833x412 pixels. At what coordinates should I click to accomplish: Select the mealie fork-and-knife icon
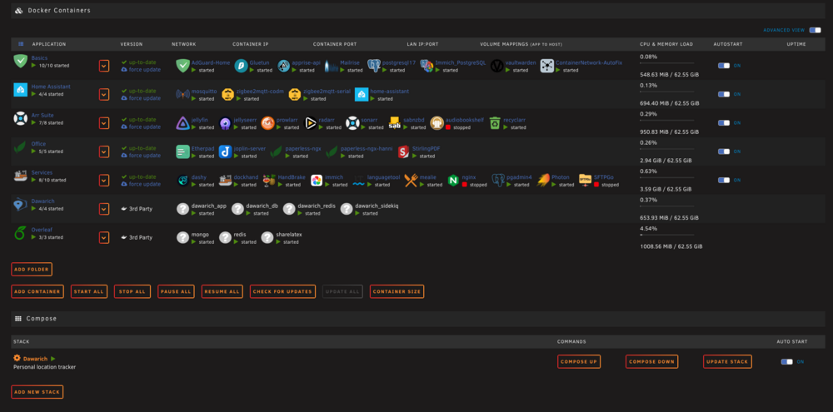click(412, 181)
